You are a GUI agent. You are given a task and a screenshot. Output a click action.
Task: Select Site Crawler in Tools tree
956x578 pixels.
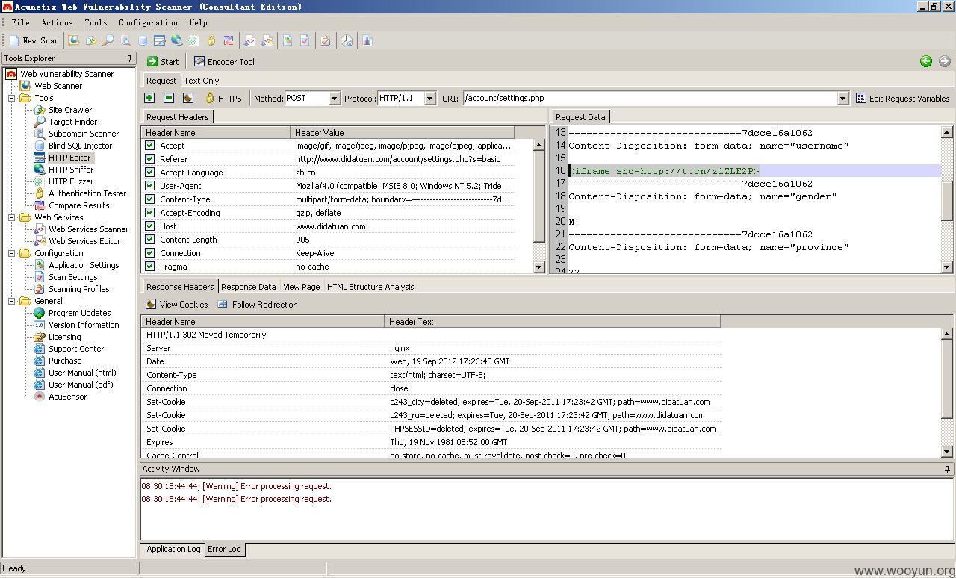point(70,110)
